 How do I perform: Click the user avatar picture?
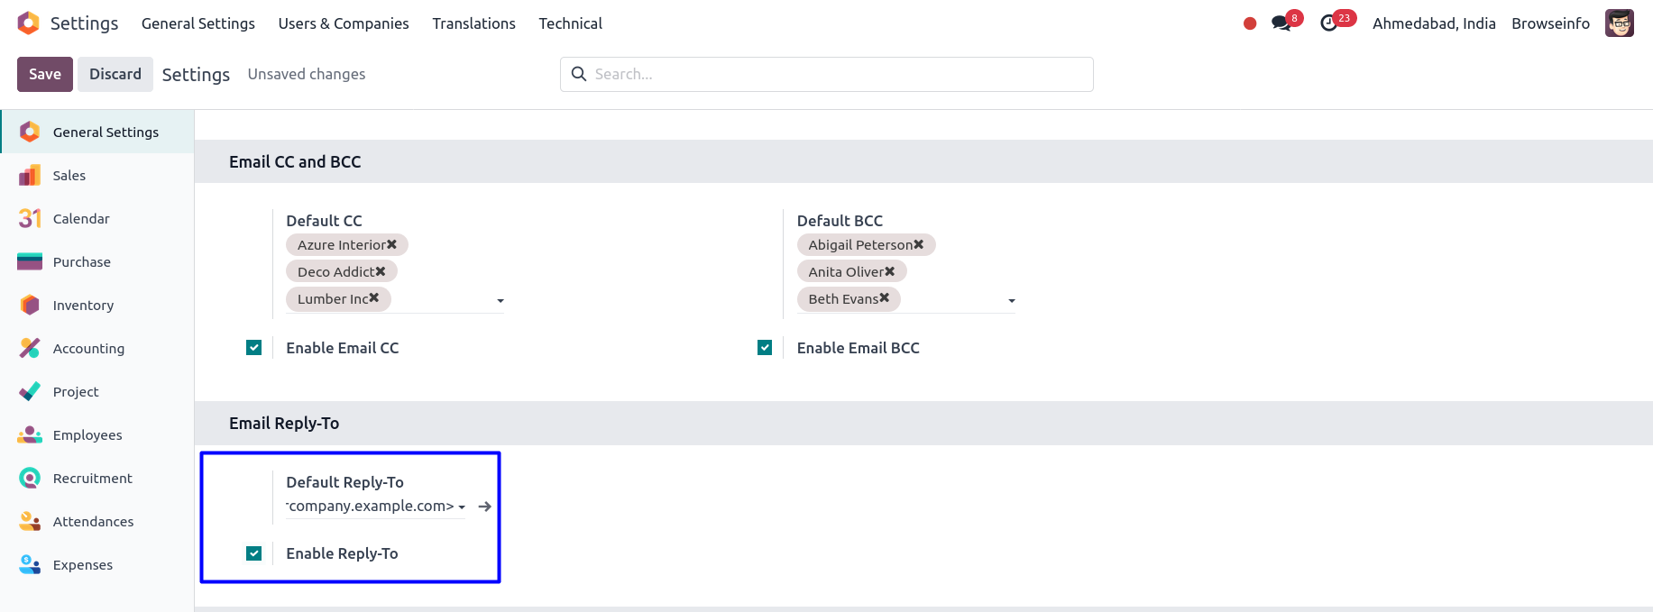(1619, 23)
